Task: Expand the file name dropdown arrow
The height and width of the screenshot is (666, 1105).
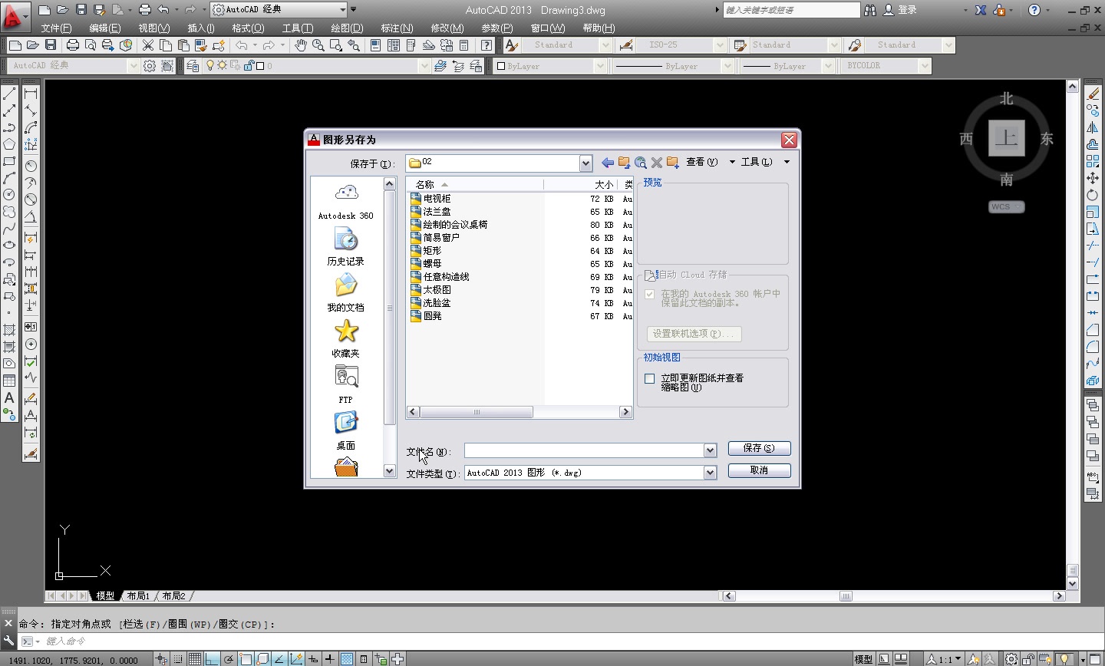Action: 710,451
